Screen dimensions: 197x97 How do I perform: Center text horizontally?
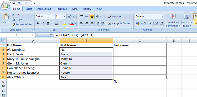(87, 23)
